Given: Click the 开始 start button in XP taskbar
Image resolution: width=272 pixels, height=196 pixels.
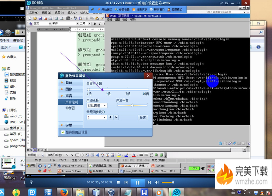Looking at the screenshot, I should coord(31,166).
